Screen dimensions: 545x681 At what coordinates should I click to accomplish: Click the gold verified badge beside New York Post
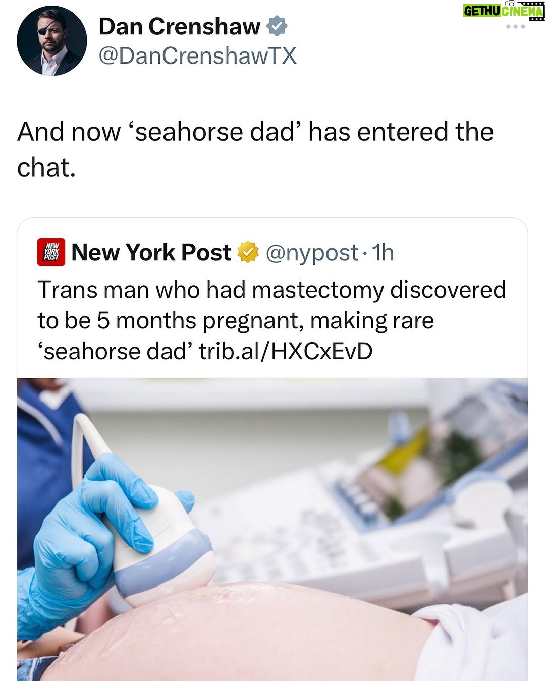pyautogui.click(x=248, y=252)
